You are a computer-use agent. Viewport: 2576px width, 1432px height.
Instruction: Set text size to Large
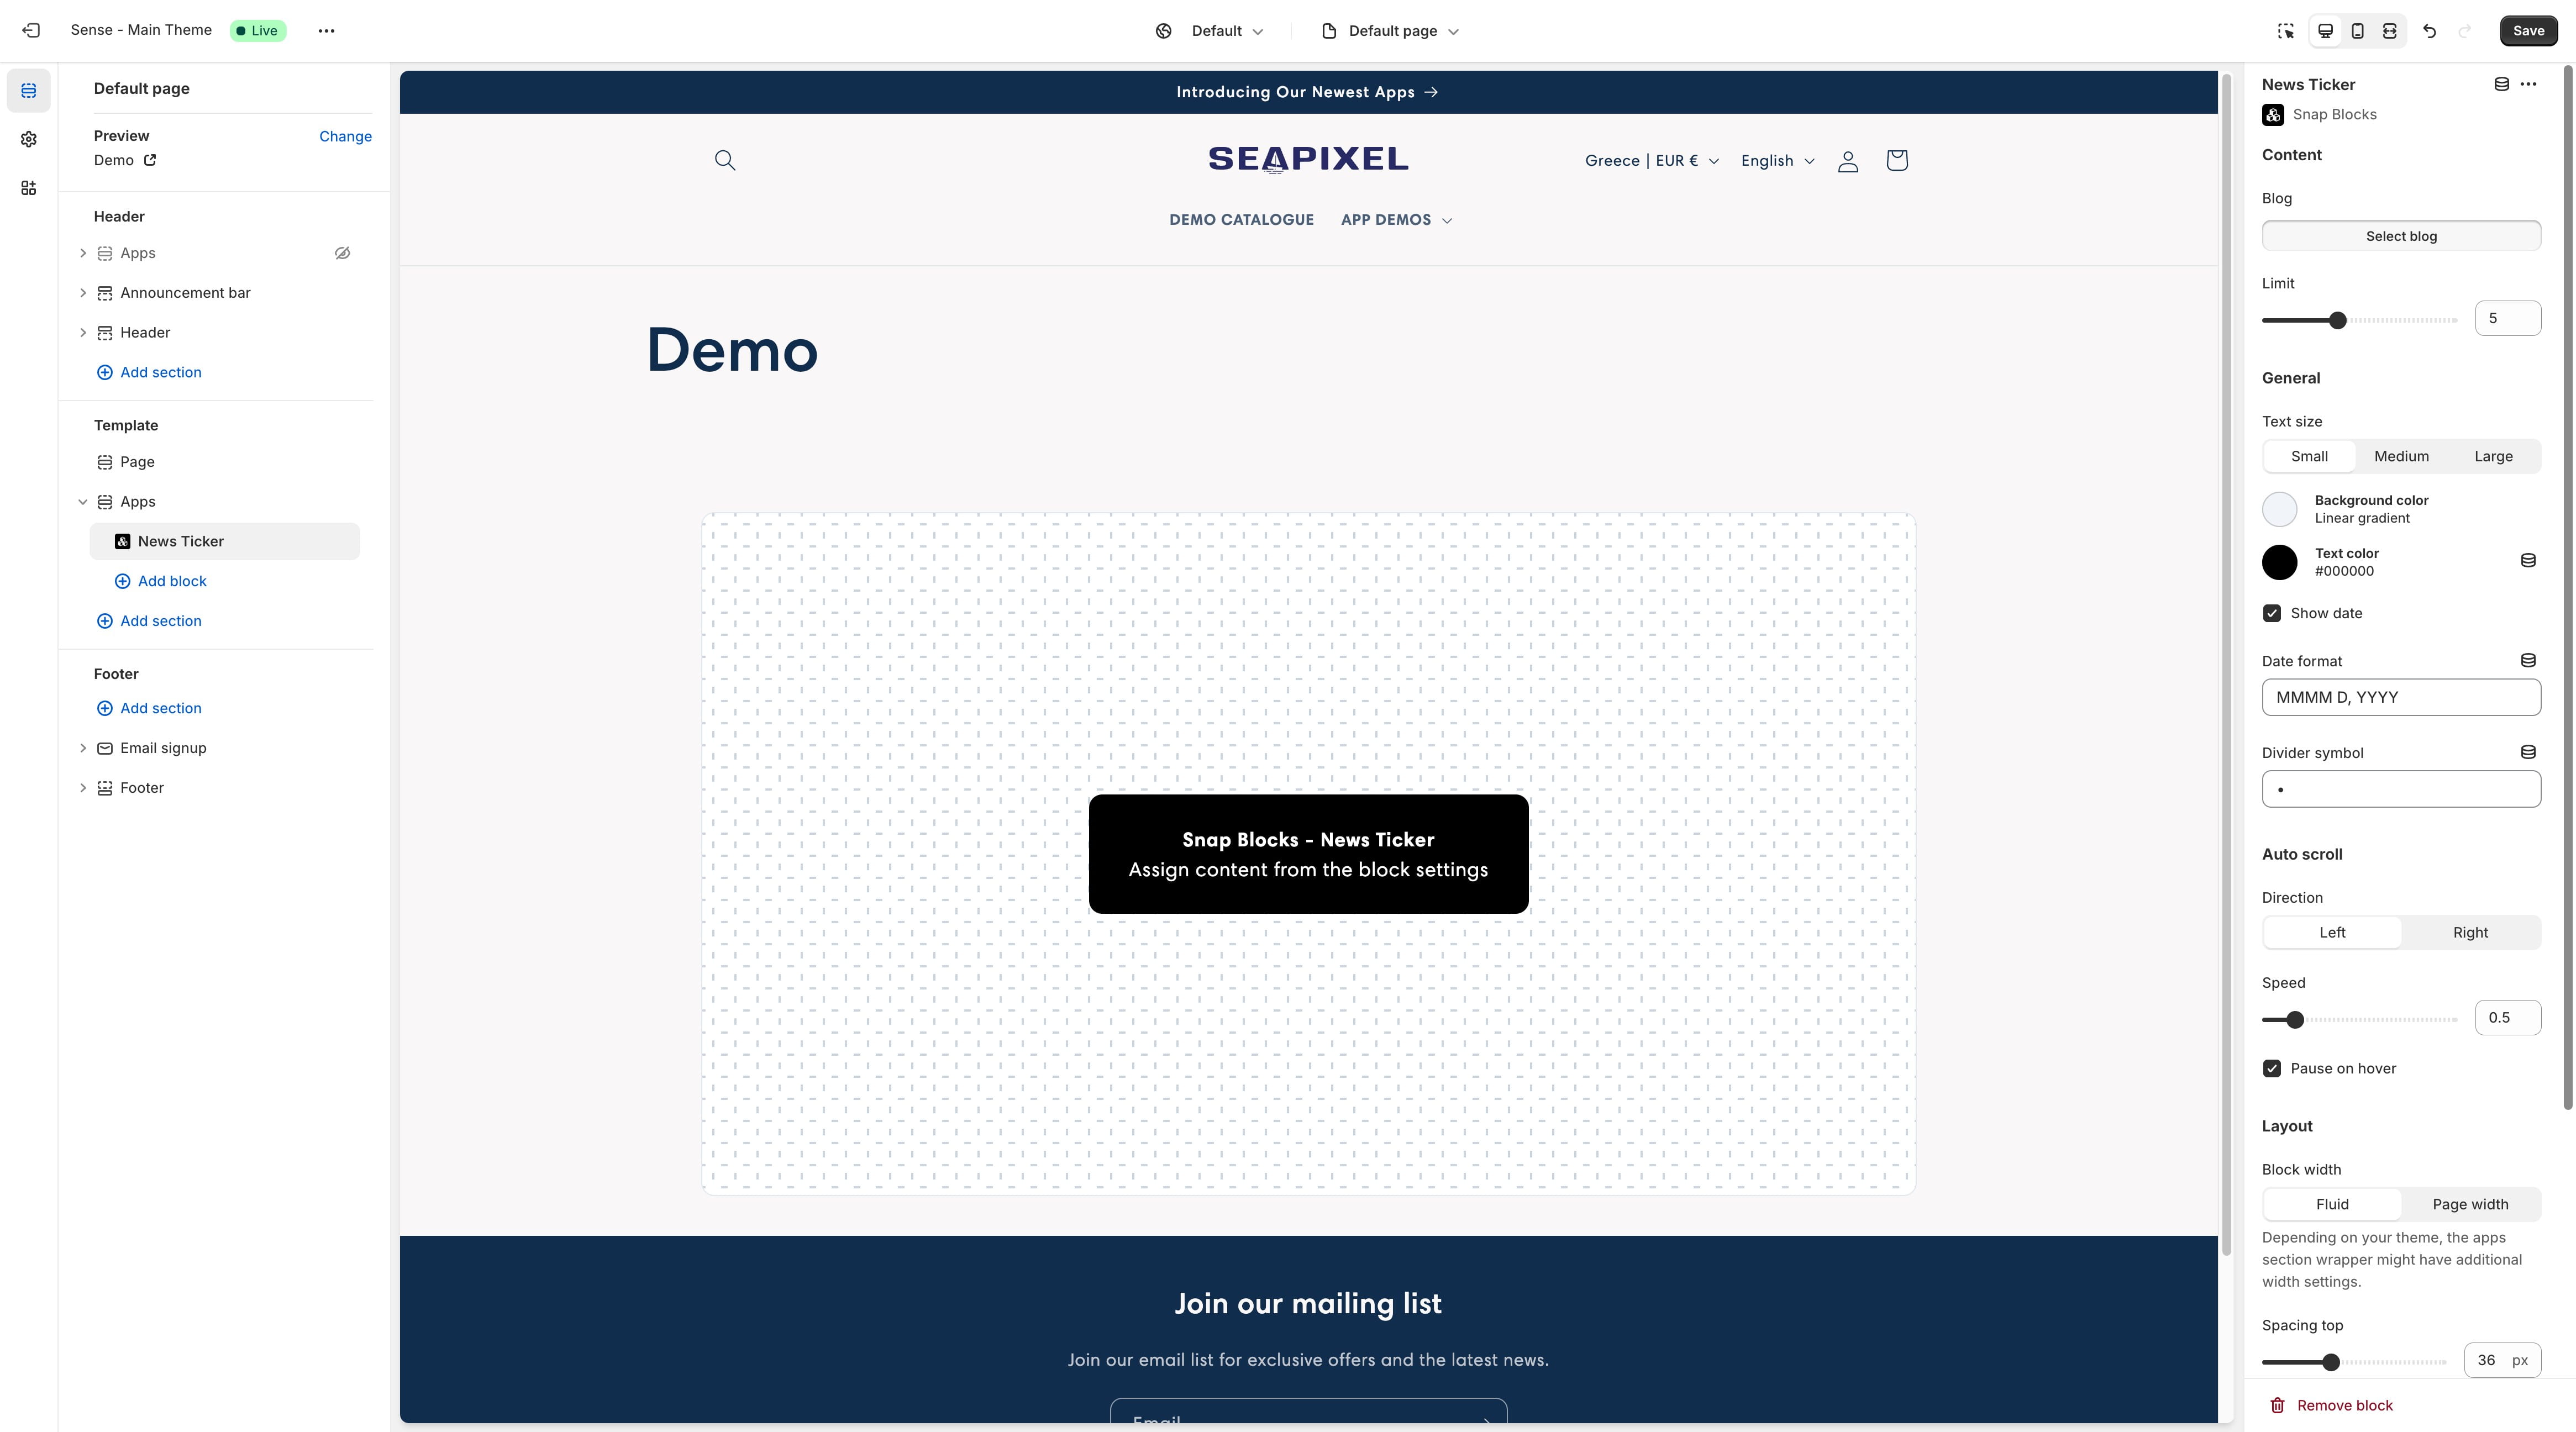pyautogui.click(x=2493, y=456)
